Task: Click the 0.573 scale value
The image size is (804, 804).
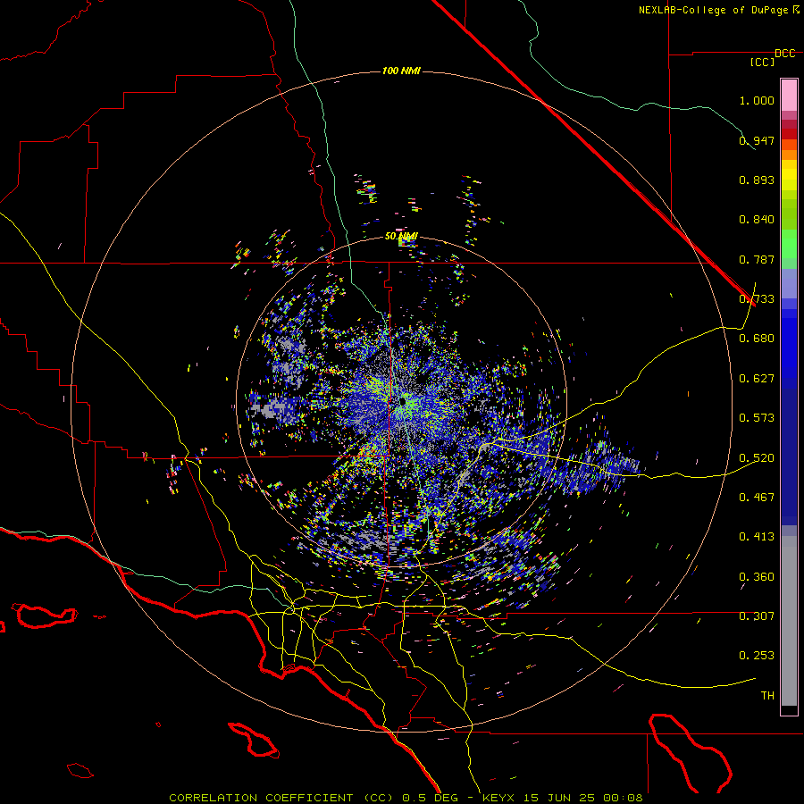Action: click(757, 418)
